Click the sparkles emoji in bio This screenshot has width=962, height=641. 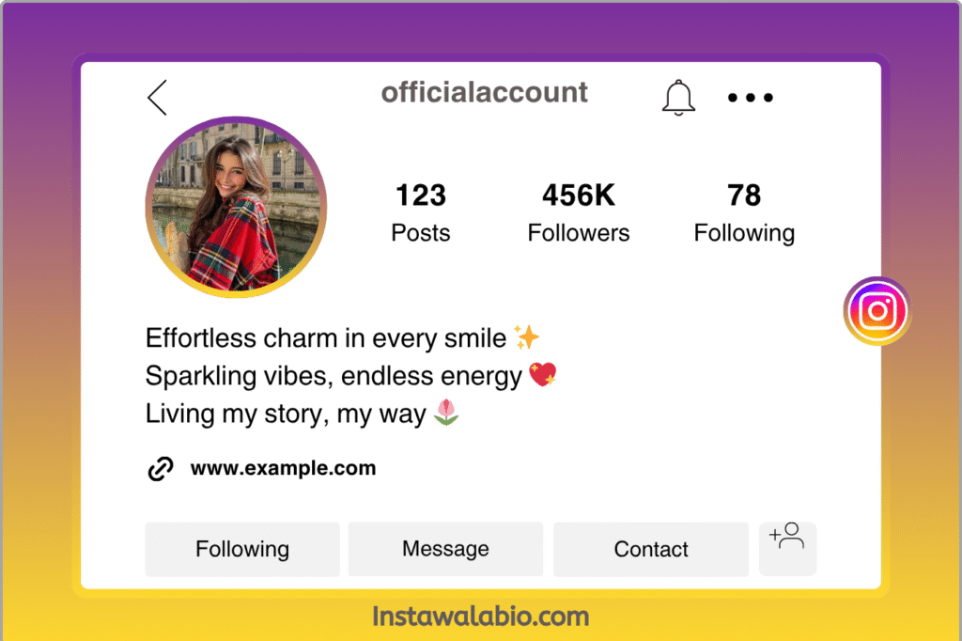click(x=526, y=337)
